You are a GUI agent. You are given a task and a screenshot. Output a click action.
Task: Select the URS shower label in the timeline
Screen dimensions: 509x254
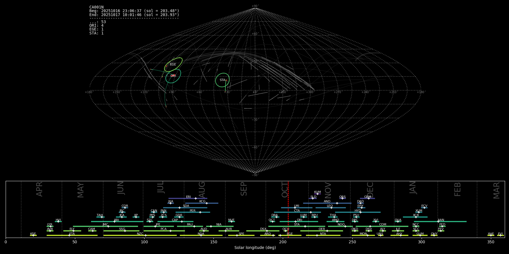(380, 234)
